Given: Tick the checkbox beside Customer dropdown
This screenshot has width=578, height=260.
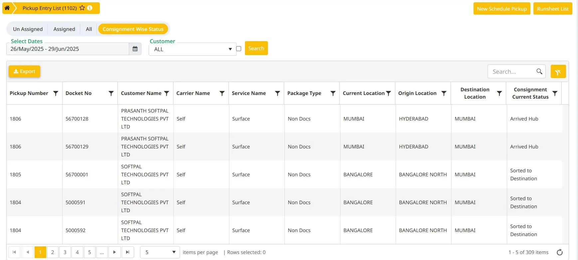Looking at the screenshot, I should point(239,49).
